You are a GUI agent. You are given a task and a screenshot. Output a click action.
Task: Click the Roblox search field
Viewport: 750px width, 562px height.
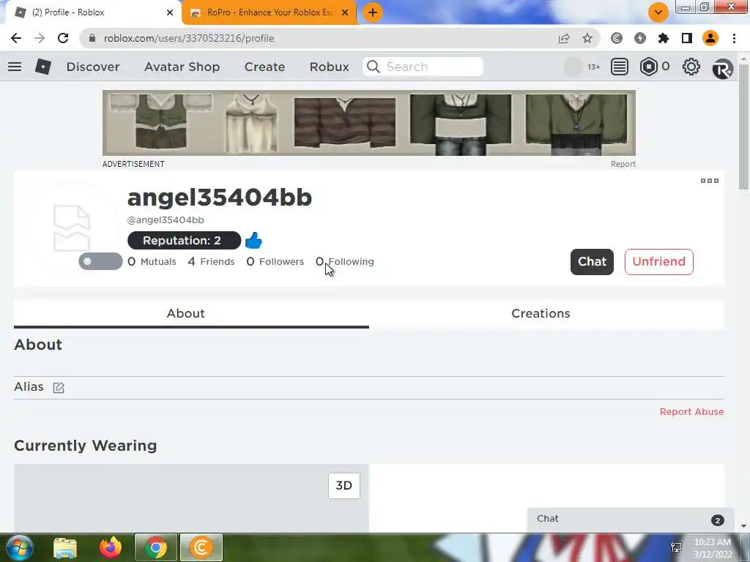423,67
